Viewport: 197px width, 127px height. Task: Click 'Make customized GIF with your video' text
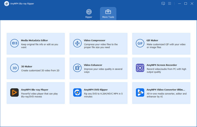pos(166,46)
